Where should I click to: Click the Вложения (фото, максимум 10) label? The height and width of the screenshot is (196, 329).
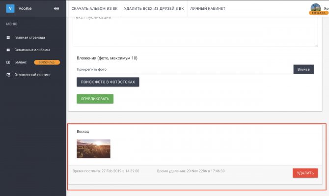point(107,58)
